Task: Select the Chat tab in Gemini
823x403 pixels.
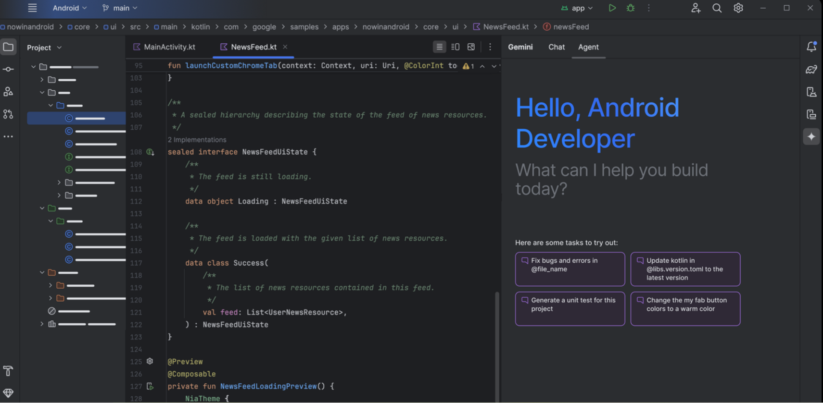Action: [557, 47]
